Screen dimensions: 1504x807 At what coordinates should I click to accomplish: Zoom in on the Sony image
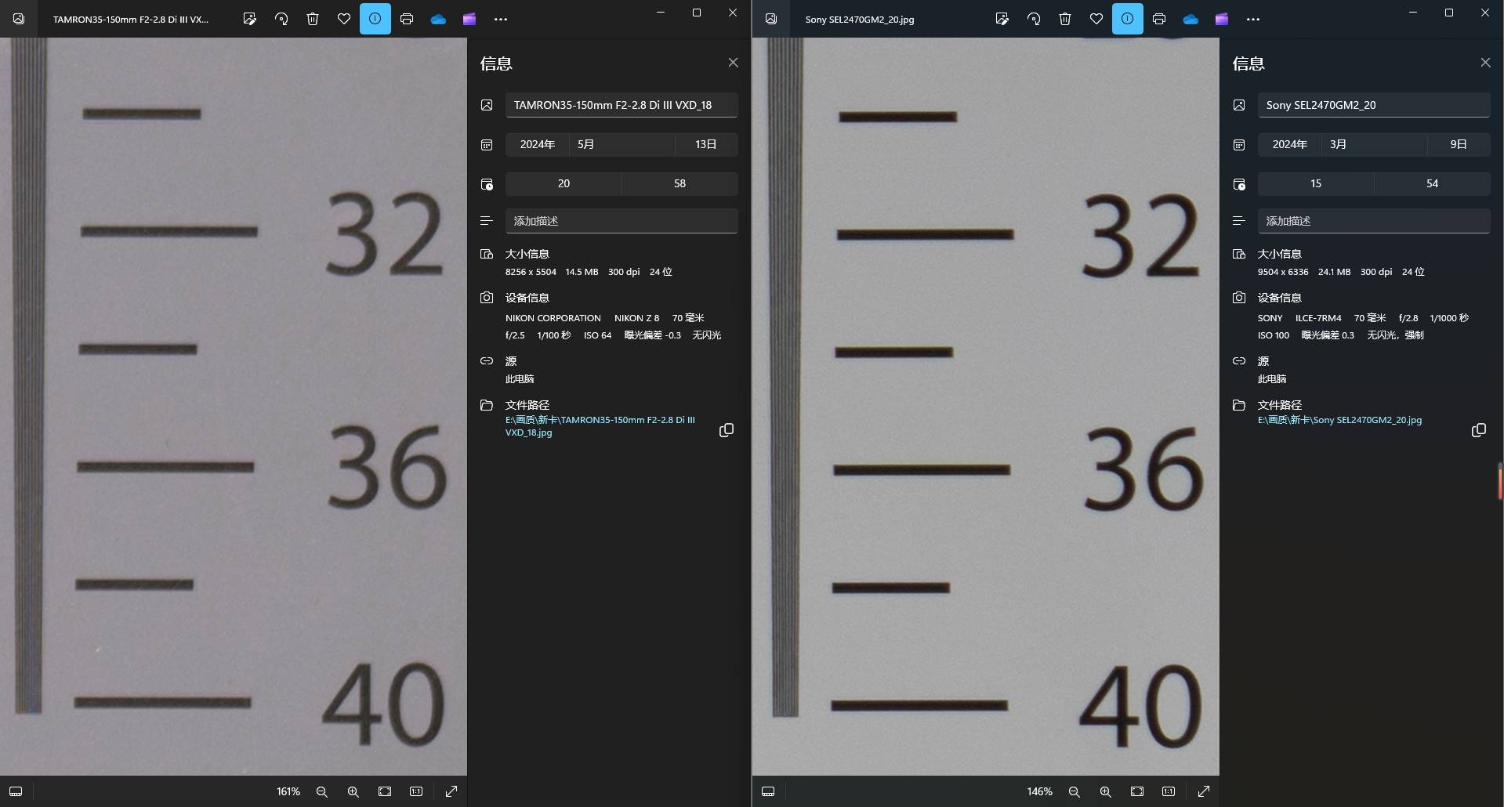click(1105, 791)
